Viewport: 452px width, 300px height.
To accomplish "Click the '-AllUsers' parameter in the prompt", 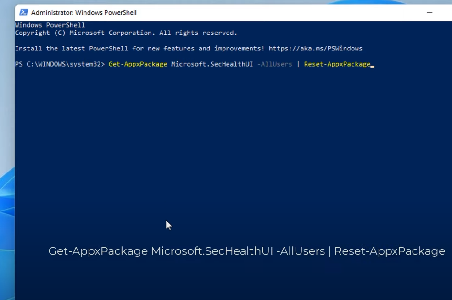I will 274,64.
